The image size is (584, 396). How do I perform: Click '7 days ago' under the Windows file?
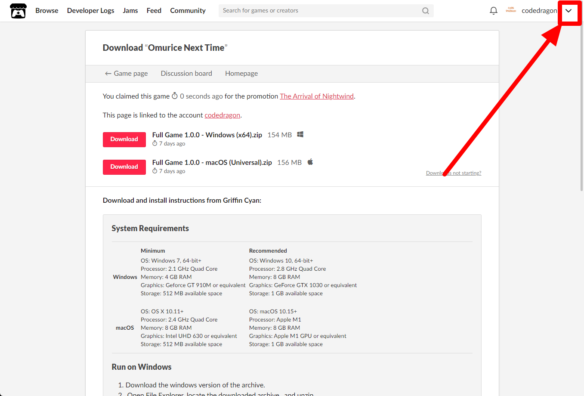coord(172,143)
